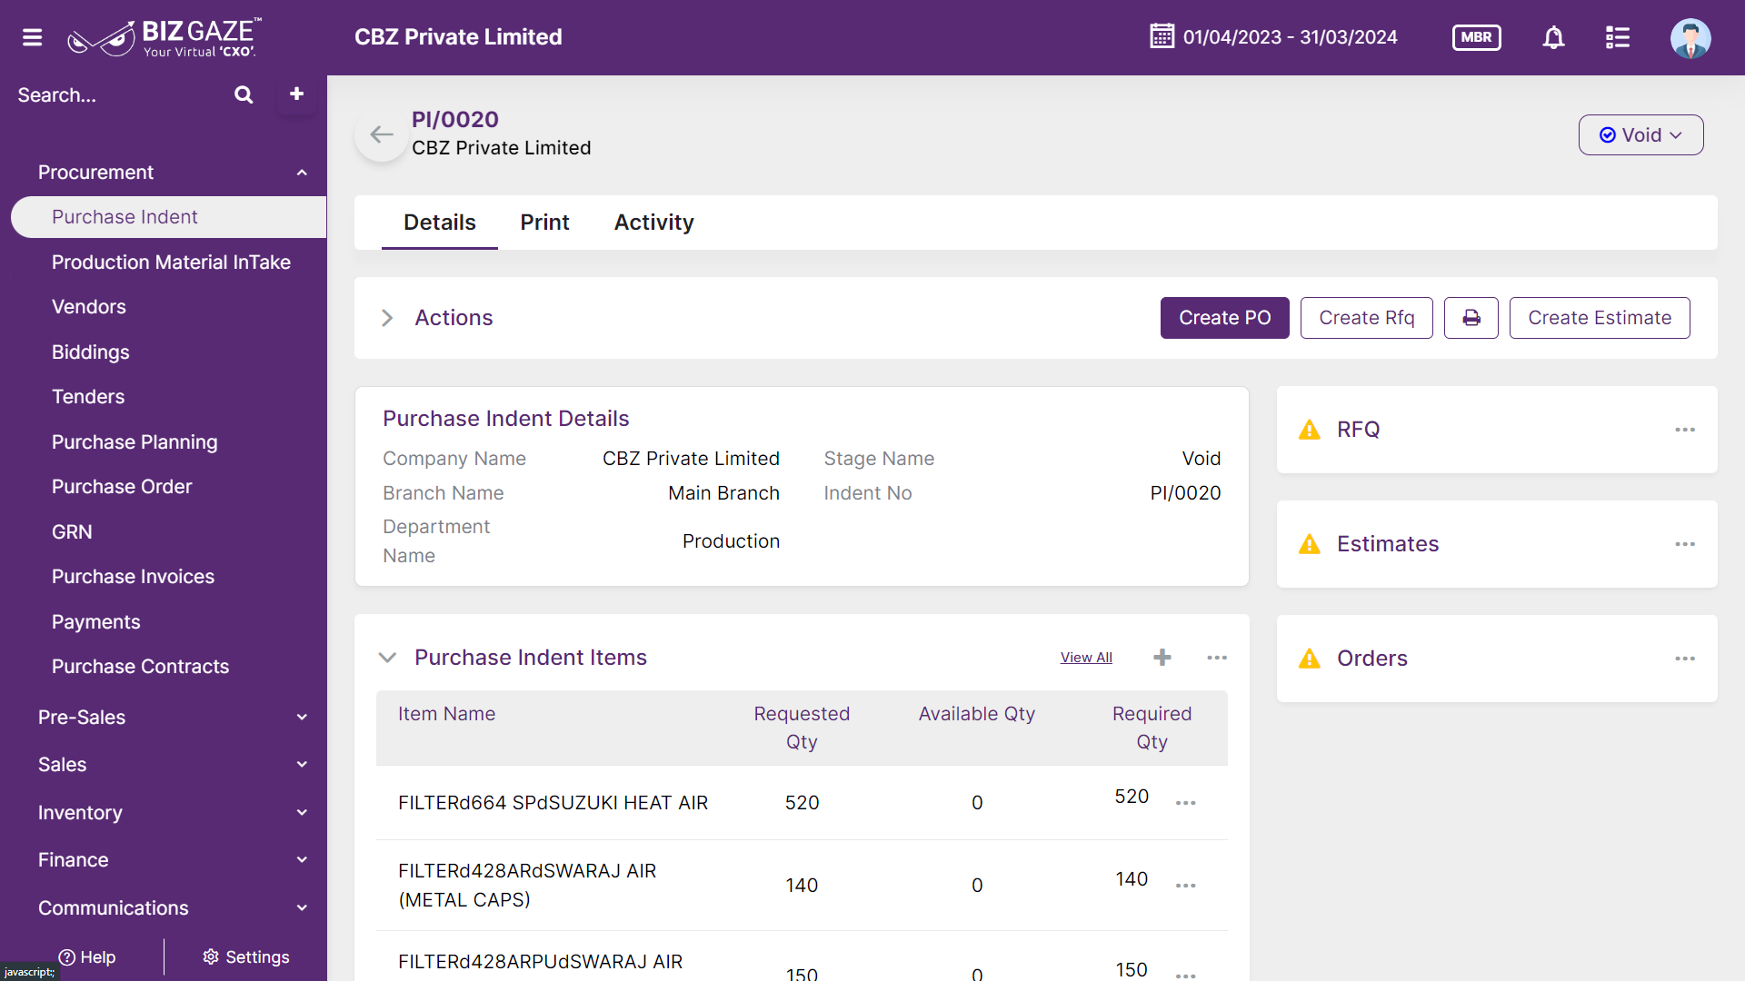Open the financial year calendar icon
Screen dimensions: 1745x981
[x=1162, y=36]
